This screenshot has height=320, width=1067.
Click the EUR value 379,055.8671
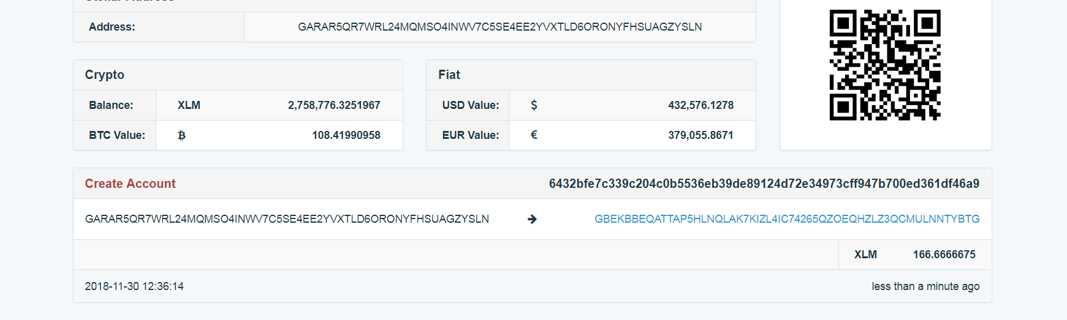pos(701,135)
